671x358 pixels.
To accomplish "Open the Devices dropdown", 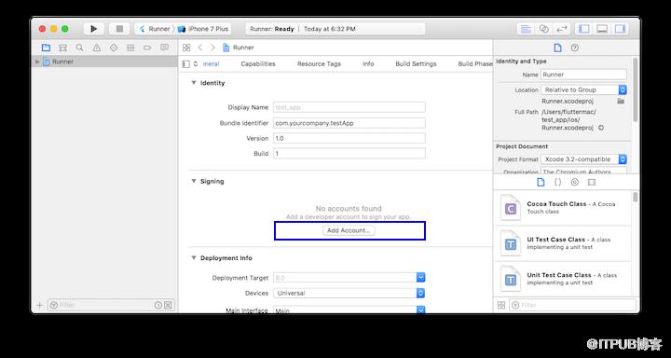I will (x=349, y=294).
